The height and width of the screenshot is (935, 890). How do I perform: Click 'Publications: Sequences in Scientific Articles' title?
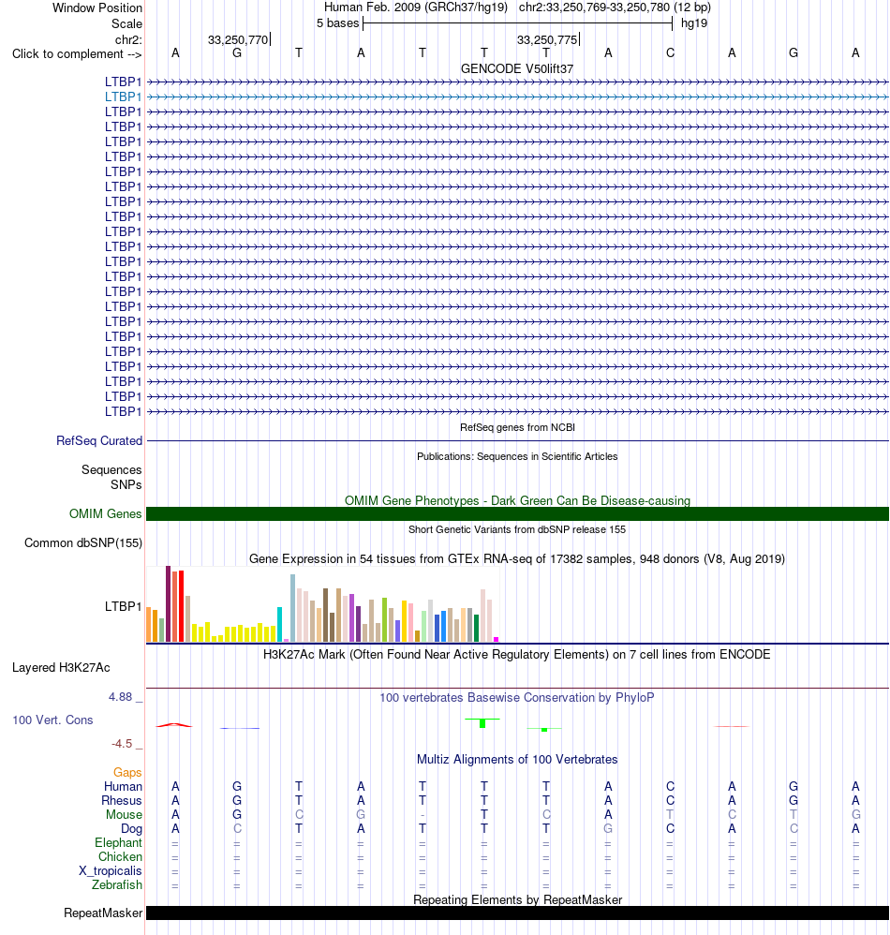pos(517,456)
